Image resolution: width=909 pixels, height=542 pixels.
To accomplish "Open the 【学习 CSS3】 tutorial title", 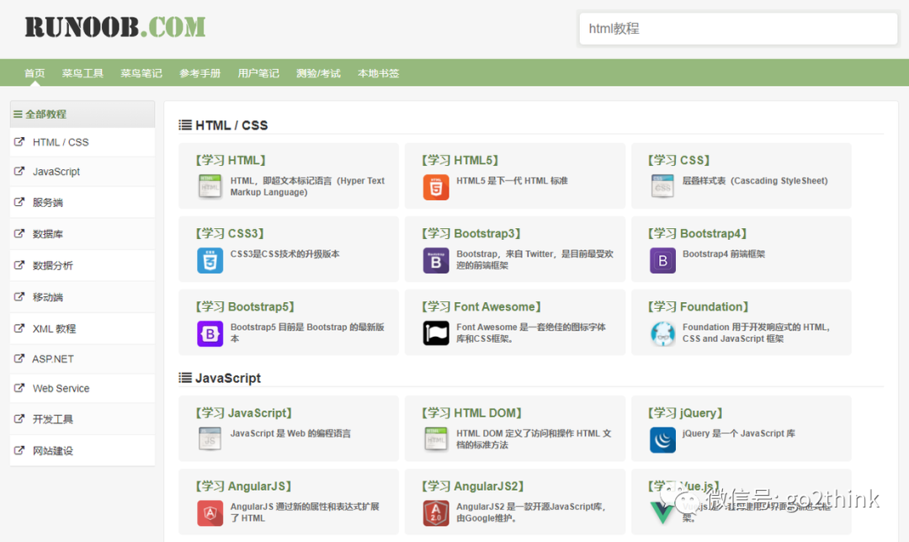I will (230, 233).
